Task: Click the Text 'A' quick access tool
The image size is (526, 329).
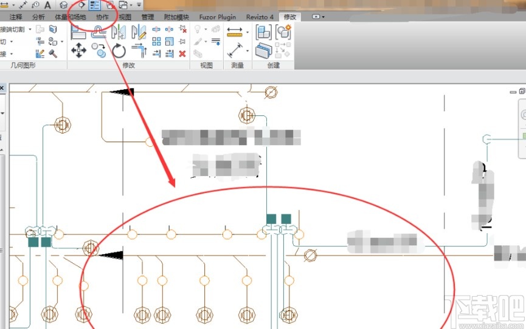Action: 47,5
